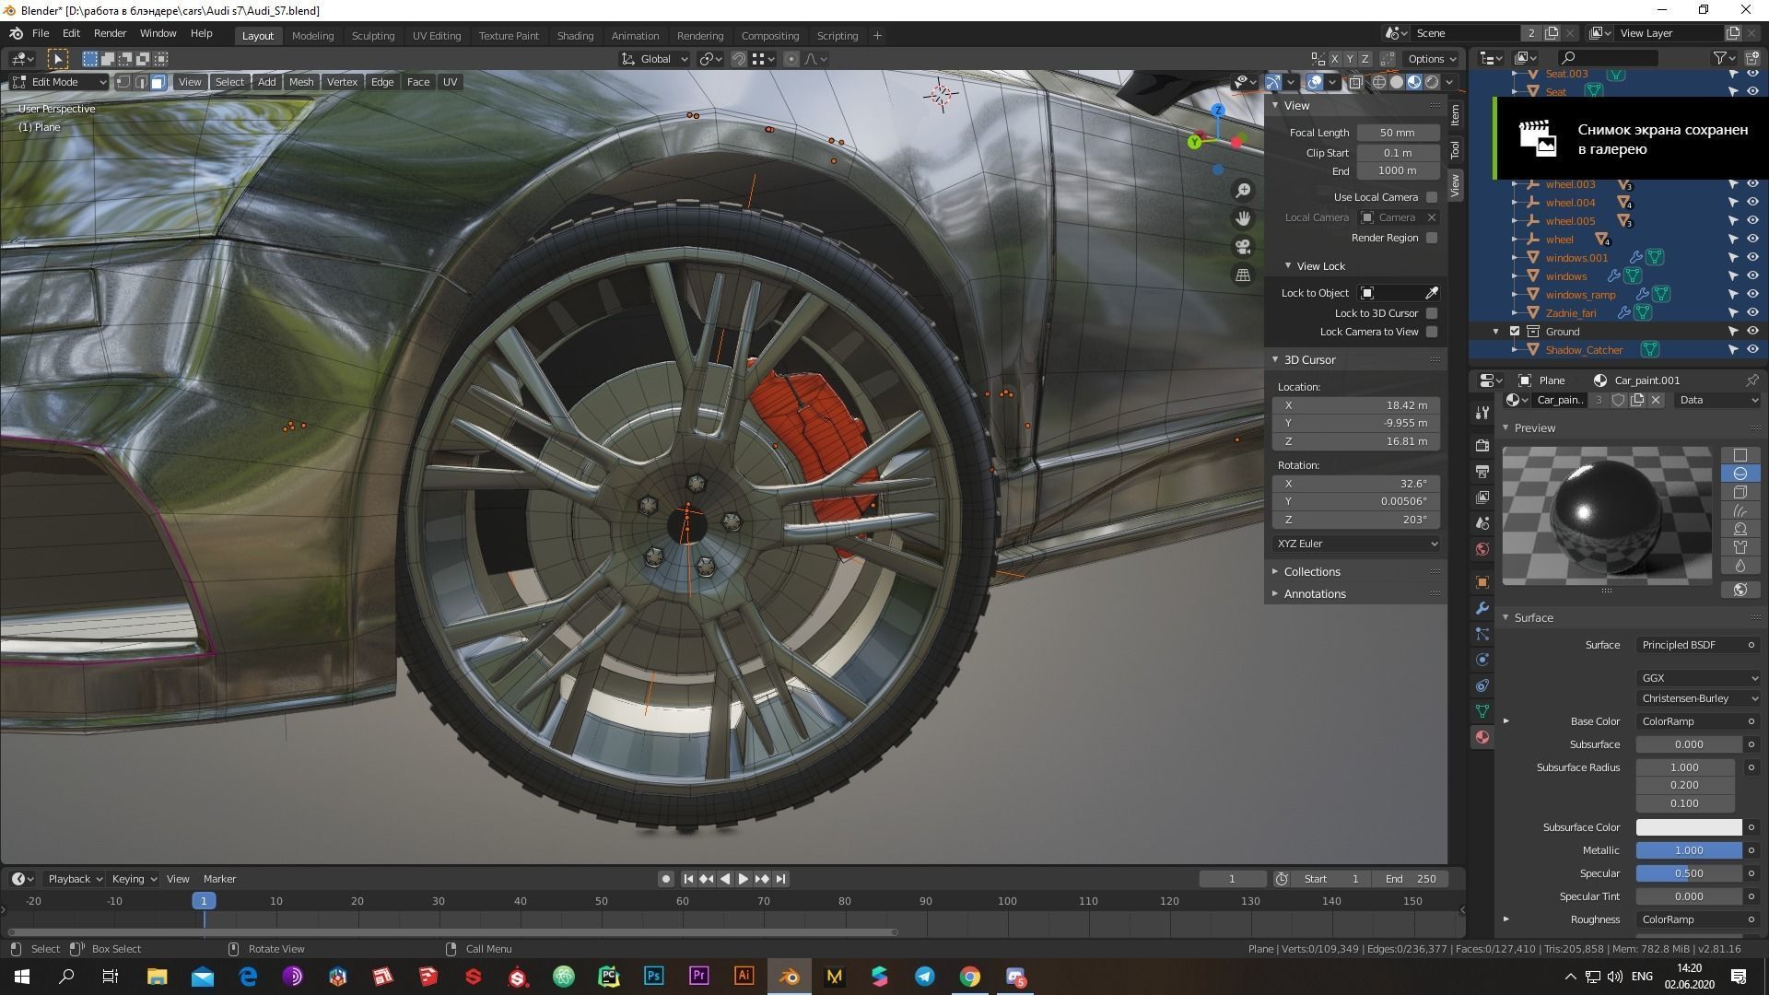Choose the cube preview shape

click(x=1740, y=492)
